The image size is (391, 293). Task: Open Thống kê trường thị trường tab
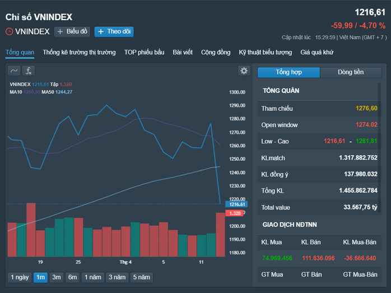coord(80,52)
